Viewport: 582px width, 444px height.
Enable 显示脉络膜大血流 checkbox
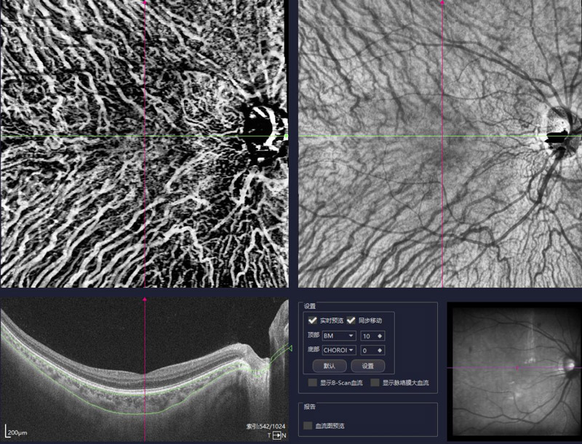coord(375,382)
